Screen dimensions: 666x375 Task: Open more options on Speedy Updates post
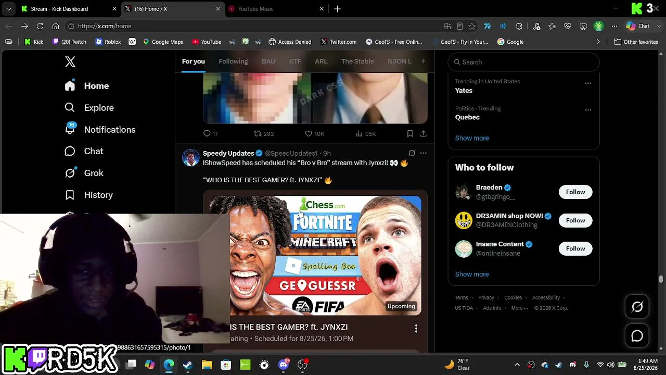pyautogui.click(x=424, y=153)
